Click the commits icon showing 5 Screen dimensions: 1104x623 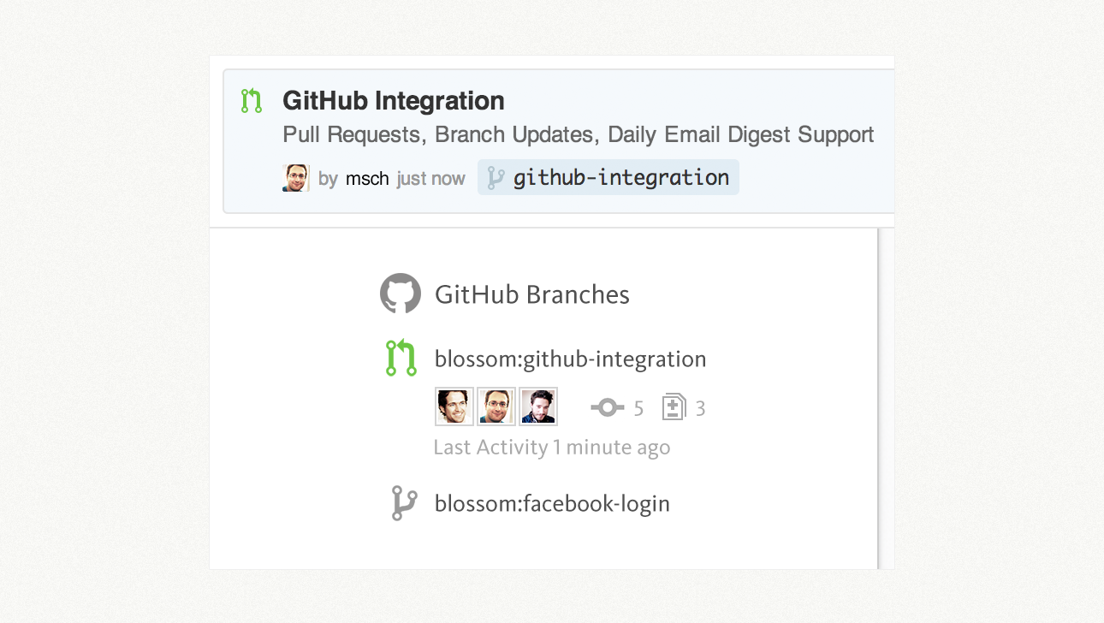[x=608, y=408]
